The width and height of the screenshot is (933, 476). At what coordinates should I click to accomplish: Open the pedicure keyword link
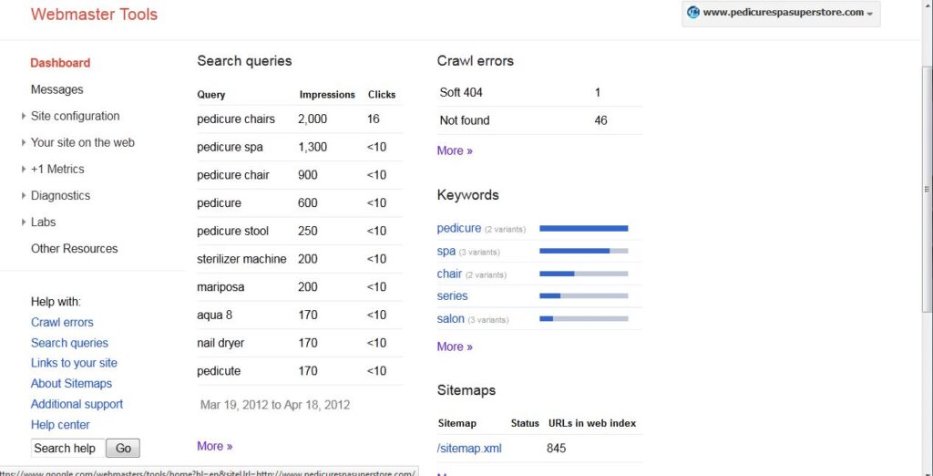point(459,229)
